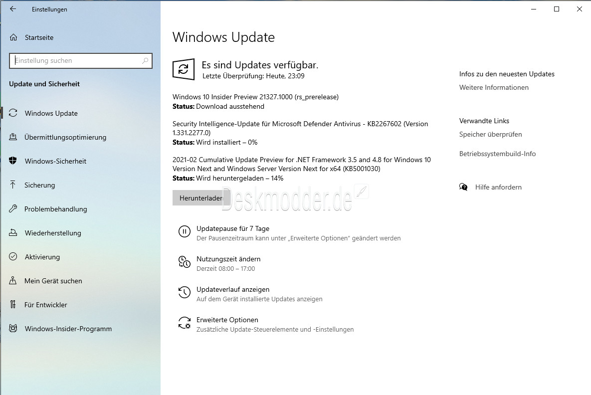Viewport: 591px width, 395px height.
Task: Click 'Letzte Überprüfung: Heute, 23:09' text
Action: tap(253, 76)
